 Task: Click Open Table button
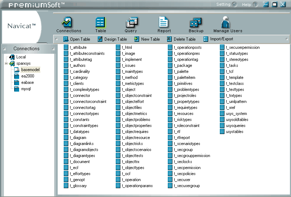pos(77,39)
